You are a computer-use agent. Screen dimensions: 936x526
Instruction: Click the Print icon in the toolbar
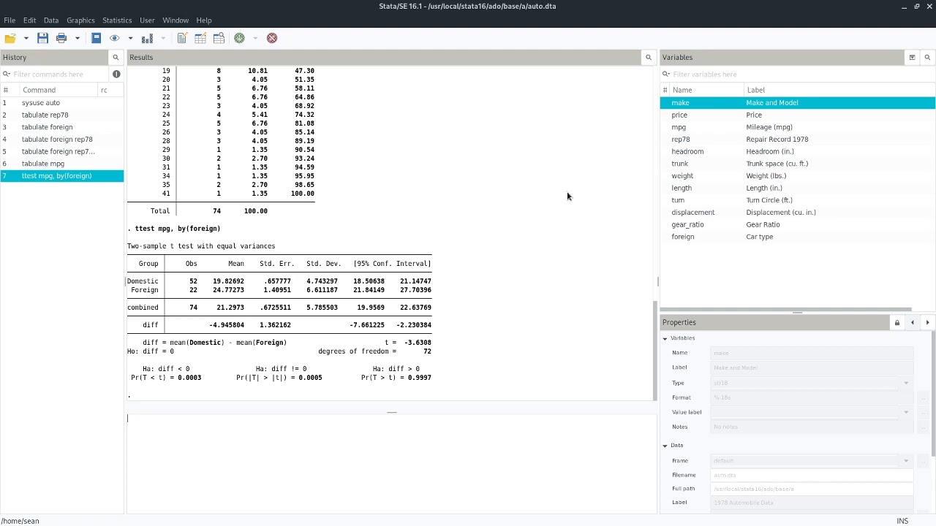click(61, 38)
